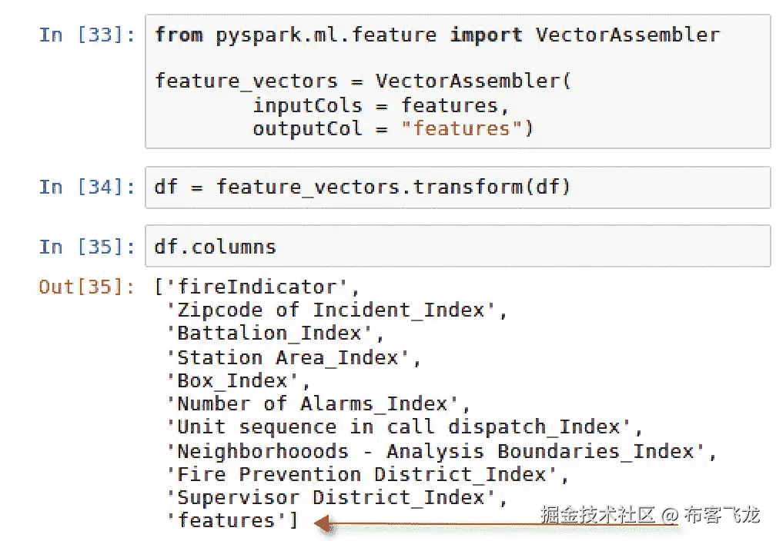Click the In [34] cell prompt
776x541 pixels.
click(x=86, y=187)
